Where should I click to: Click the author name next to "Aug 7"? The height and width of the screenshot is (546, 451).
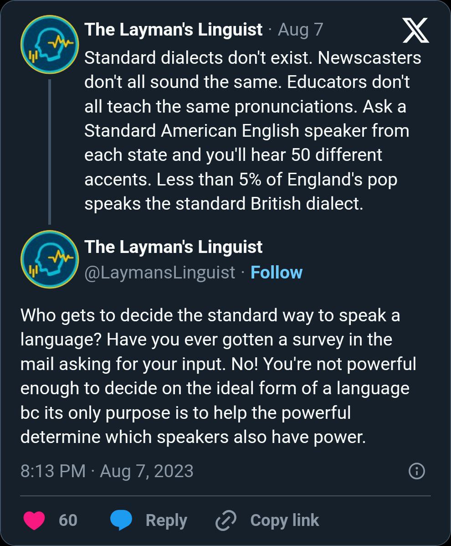(174, 30)
